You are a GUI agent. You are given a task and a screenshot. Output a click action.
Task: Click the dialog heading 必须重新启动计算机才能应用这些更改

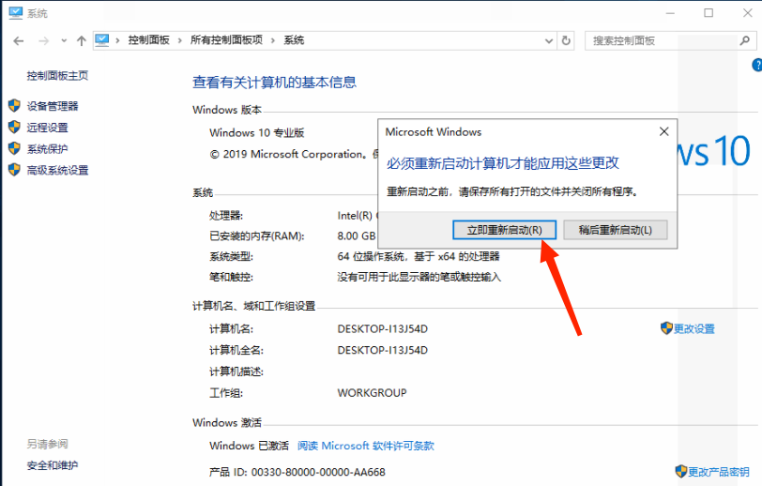[x=503, y=163]
